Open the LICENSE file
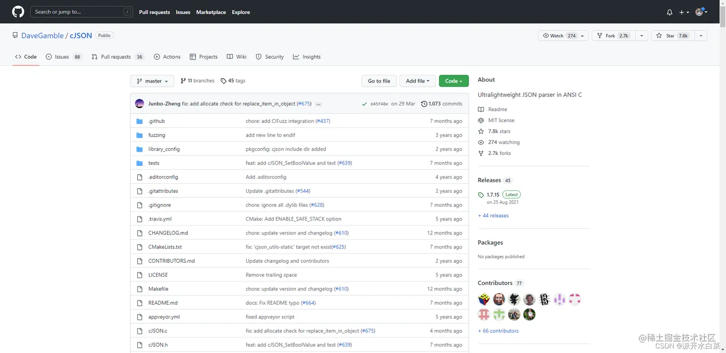Screen dimensions: 726x353 tap(158, 275)
